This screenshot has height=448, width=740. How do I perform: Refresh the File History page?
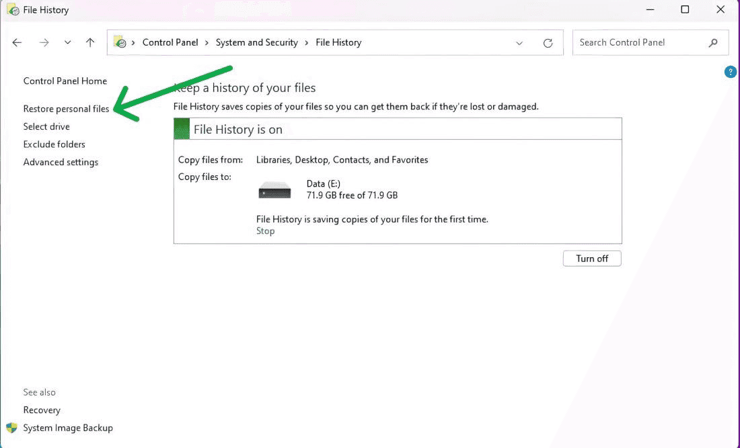point(548,43)
